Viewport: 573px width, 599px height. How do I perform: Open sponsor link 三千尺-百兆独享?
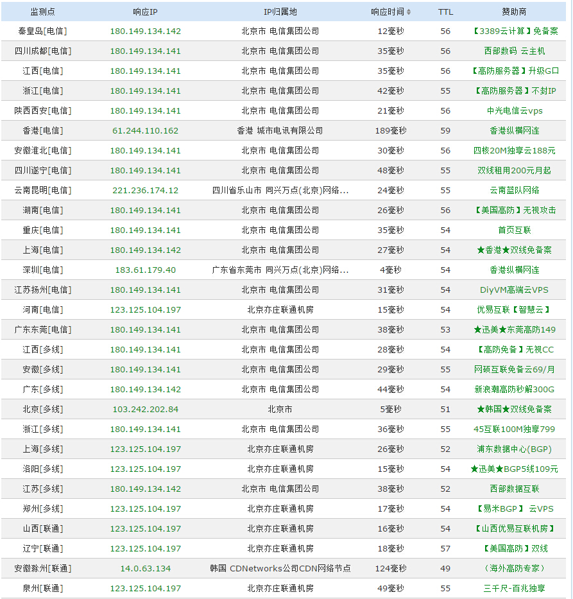click(x=514, y=588)
